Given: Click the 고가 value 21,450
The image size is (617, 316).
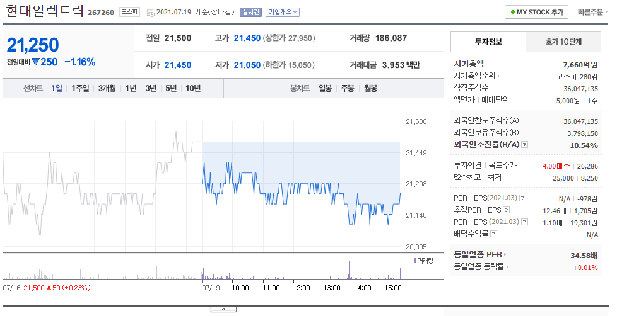Looking at the screenshot, I should (247, 38).
